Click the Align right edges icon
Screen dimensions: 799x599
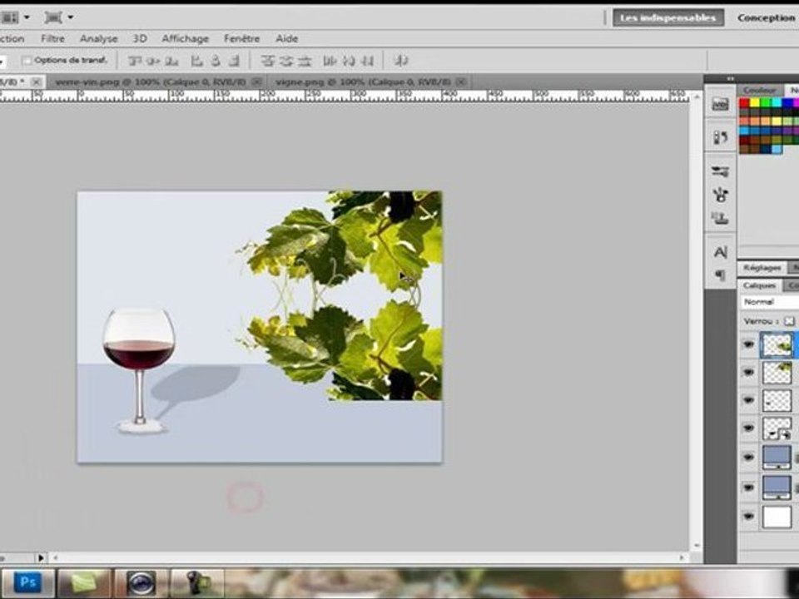234,61
